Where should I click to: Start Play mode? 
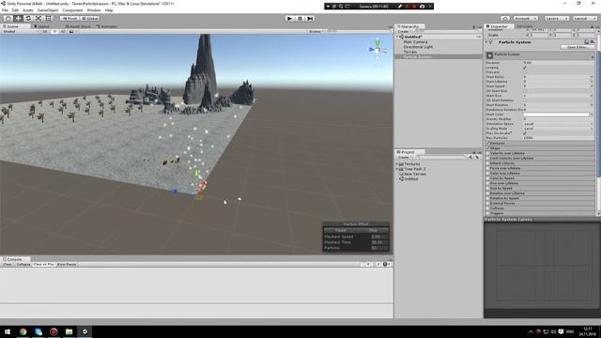290,18
